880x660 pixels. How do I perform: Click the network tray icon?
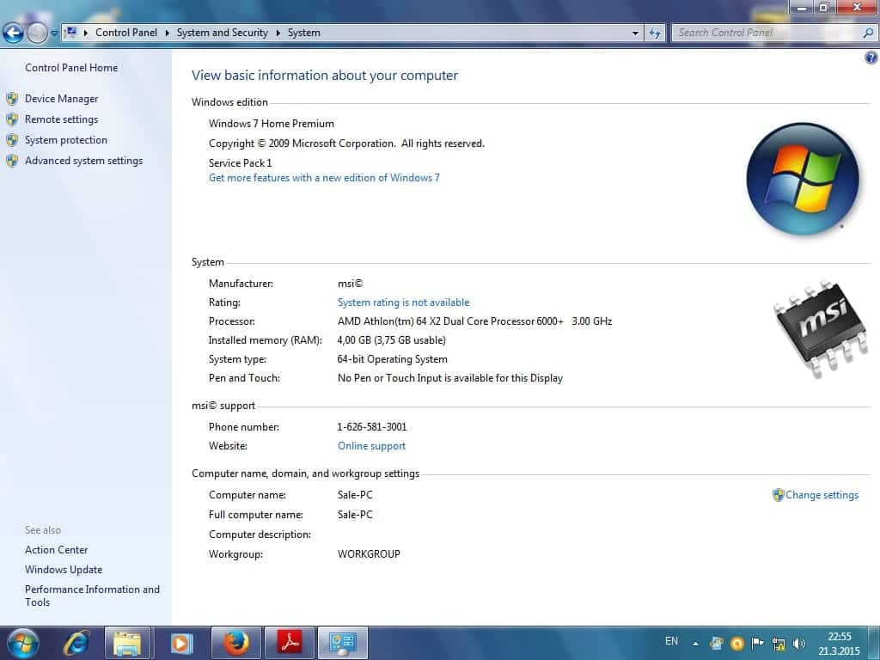tap(779, 644)
